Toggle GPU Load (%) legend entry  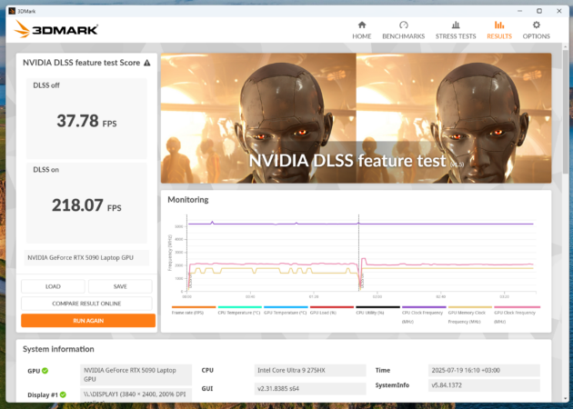[x=331, y=310]
